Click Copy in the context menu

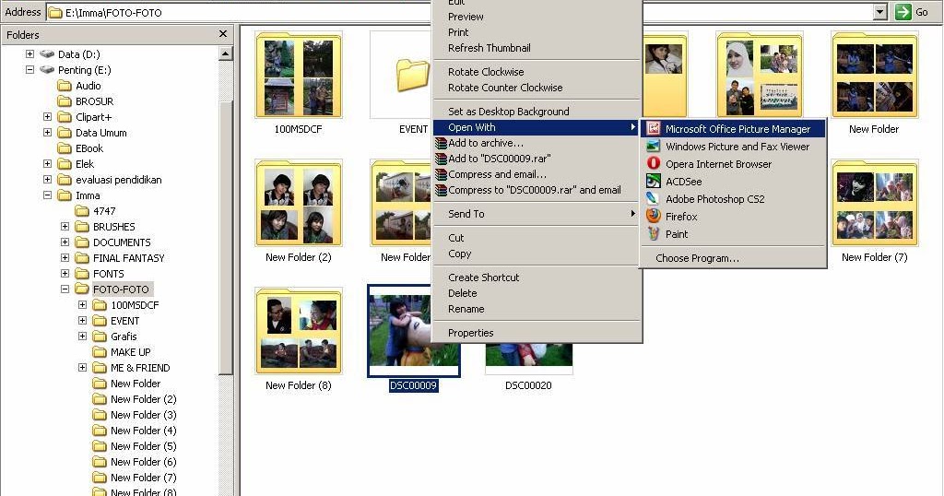pos(536,254)
